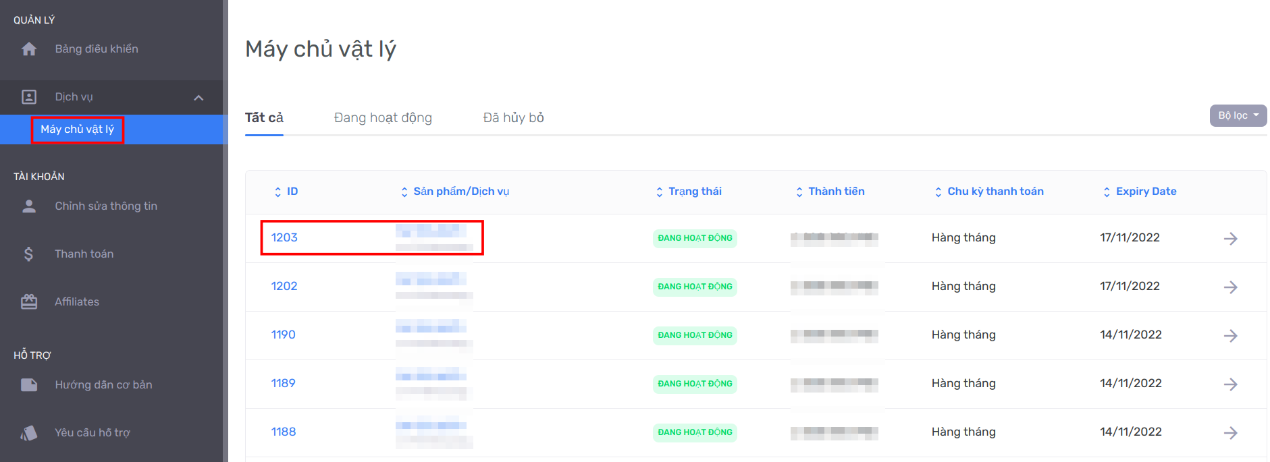This screenshot has height=462, width=1270.
Task: Click the gift icon beside Affiliates
Action: 29,302
